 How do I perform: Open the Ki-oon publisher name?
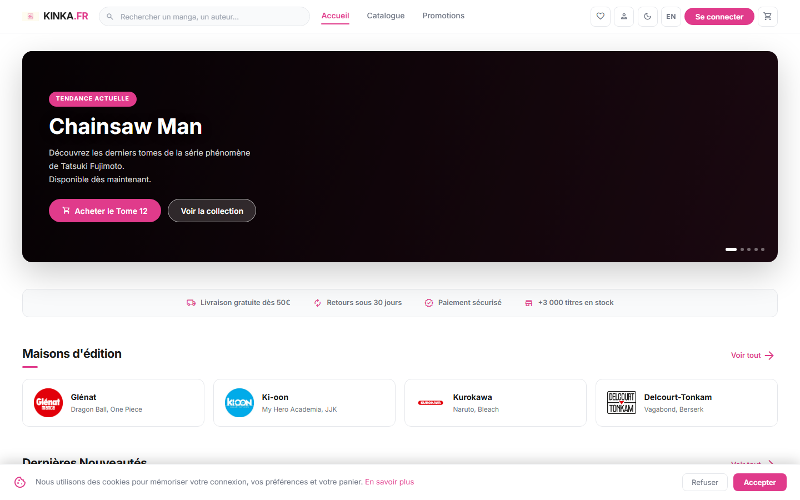(x=276, y=397)
